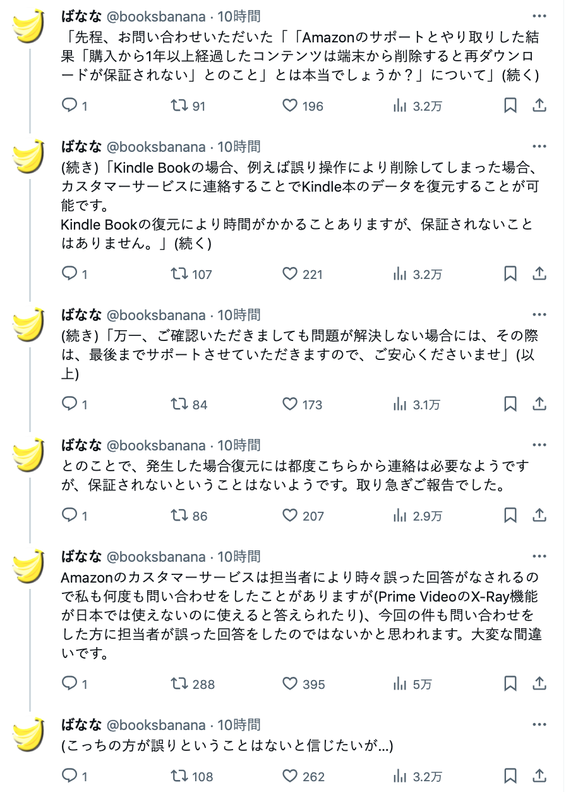Open more options menu on the last tweet
566x792 pixels.
pos(539,725)
